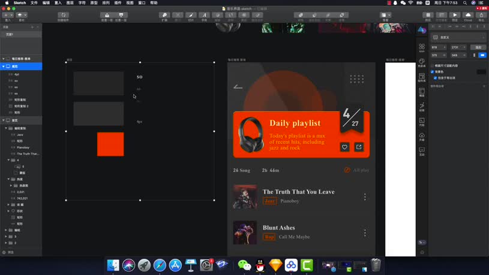This screenshot has width=489, height=275.
Task: Toggle the background color checkbox
Action: pos(432,72)
